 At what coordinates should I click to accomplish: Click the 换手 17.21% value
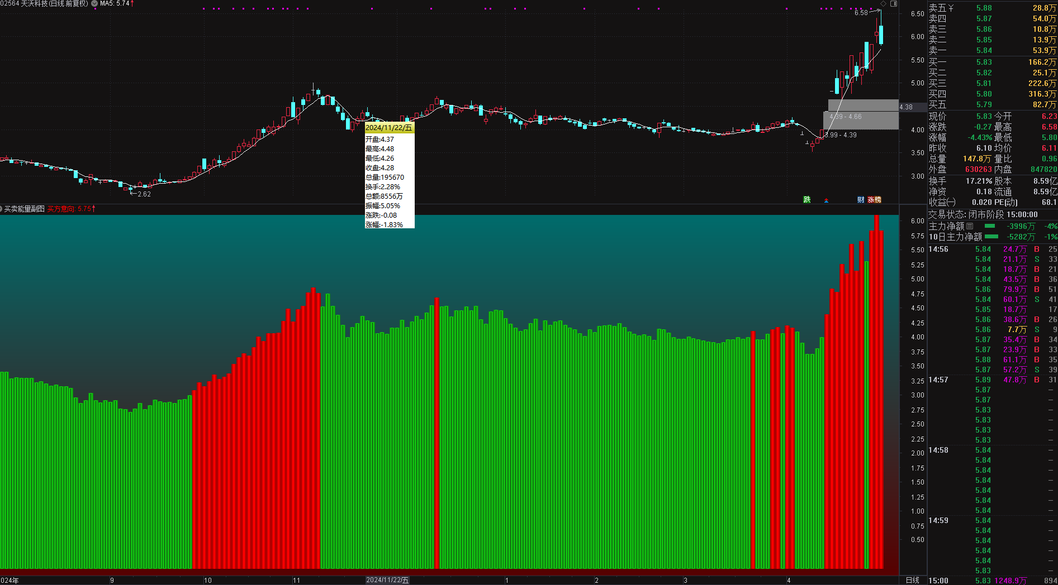979,181
